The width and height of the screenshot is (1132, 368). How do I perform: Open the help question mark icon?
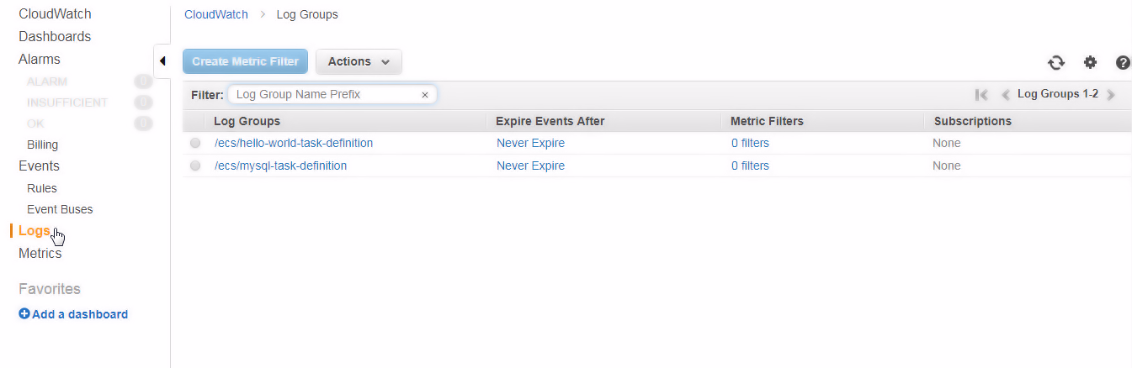[1123, 62]
